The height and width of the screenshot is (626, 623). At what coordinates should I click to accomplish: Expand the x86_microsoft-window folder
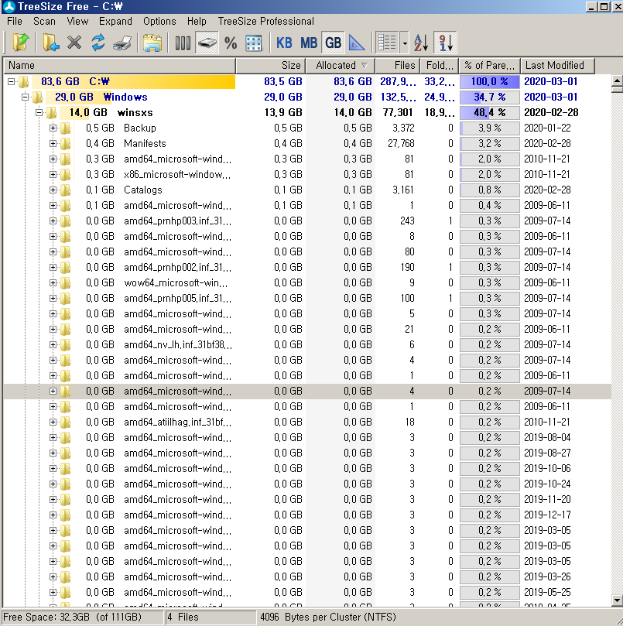pyautogui.click(x=53, y=174)
